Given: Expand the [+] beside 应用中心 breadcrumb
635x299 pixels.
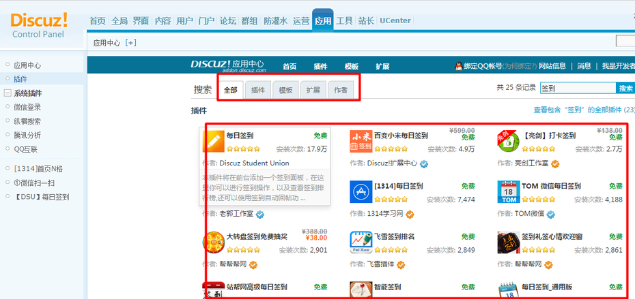Looking at the screenshot, I should tap(130, 43).
